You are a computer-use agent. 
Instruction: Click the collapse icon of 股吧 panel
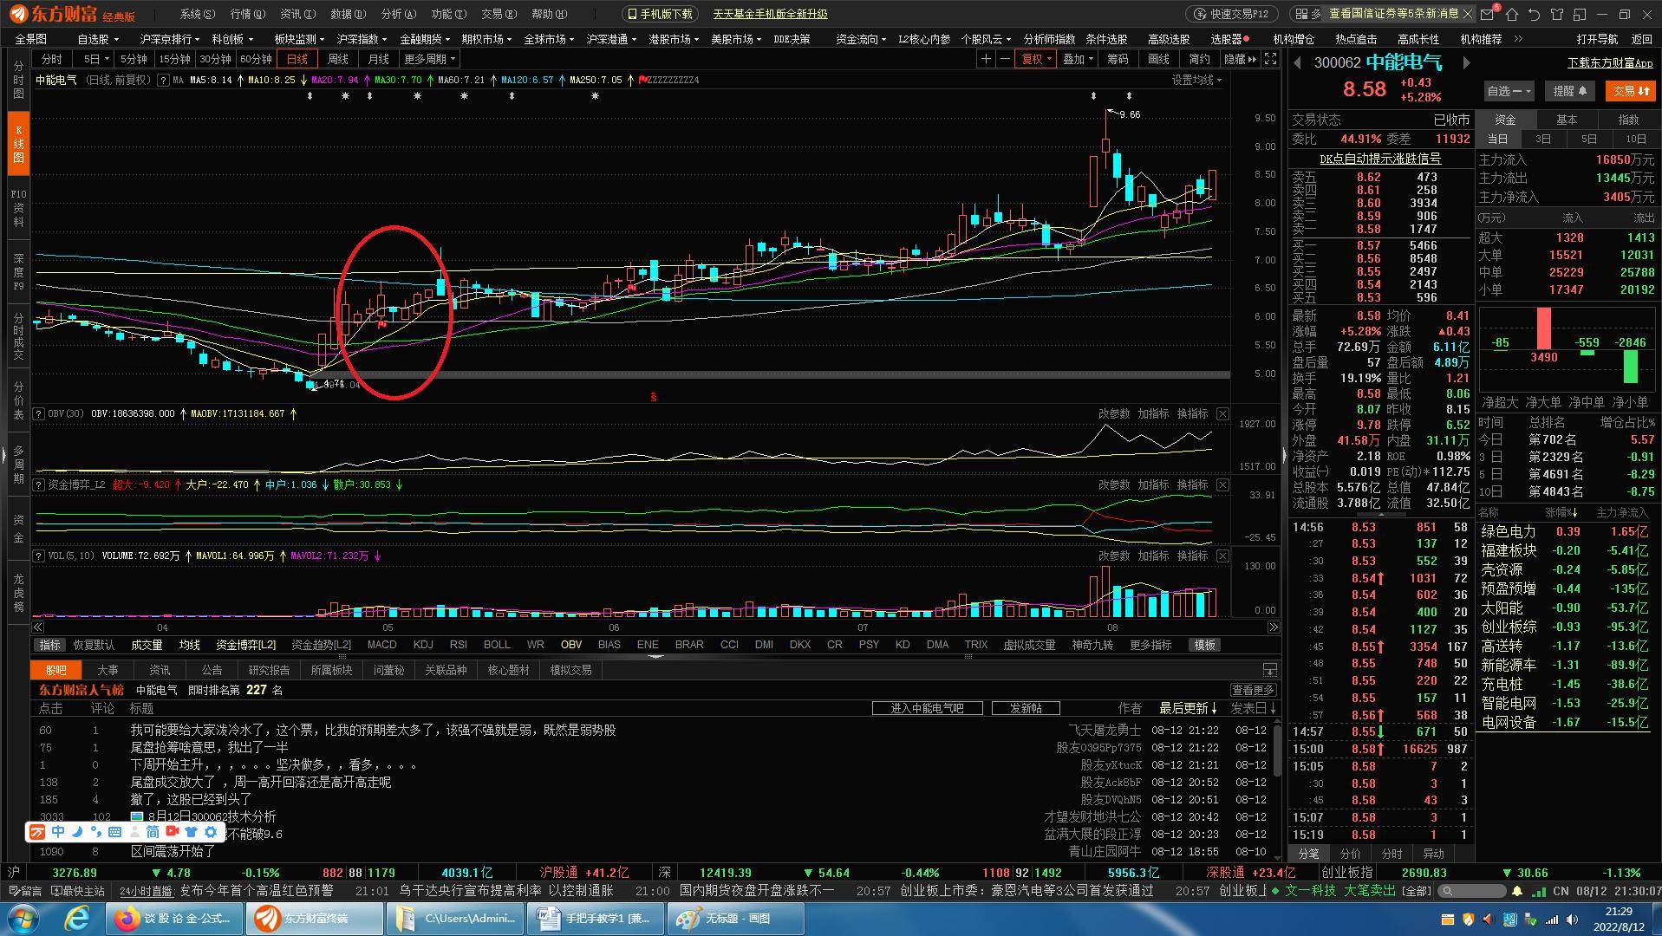(x=1270, y=670)
